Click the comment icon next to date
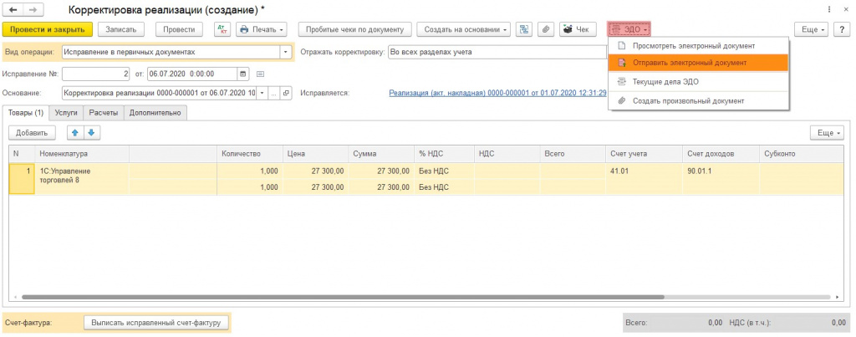Viewport: 856px width, 337px height. point(260,74)
